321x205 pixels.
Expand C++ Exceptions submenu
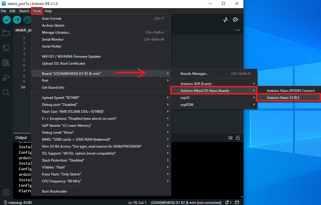pyautogui.click(x=101, y=119)
